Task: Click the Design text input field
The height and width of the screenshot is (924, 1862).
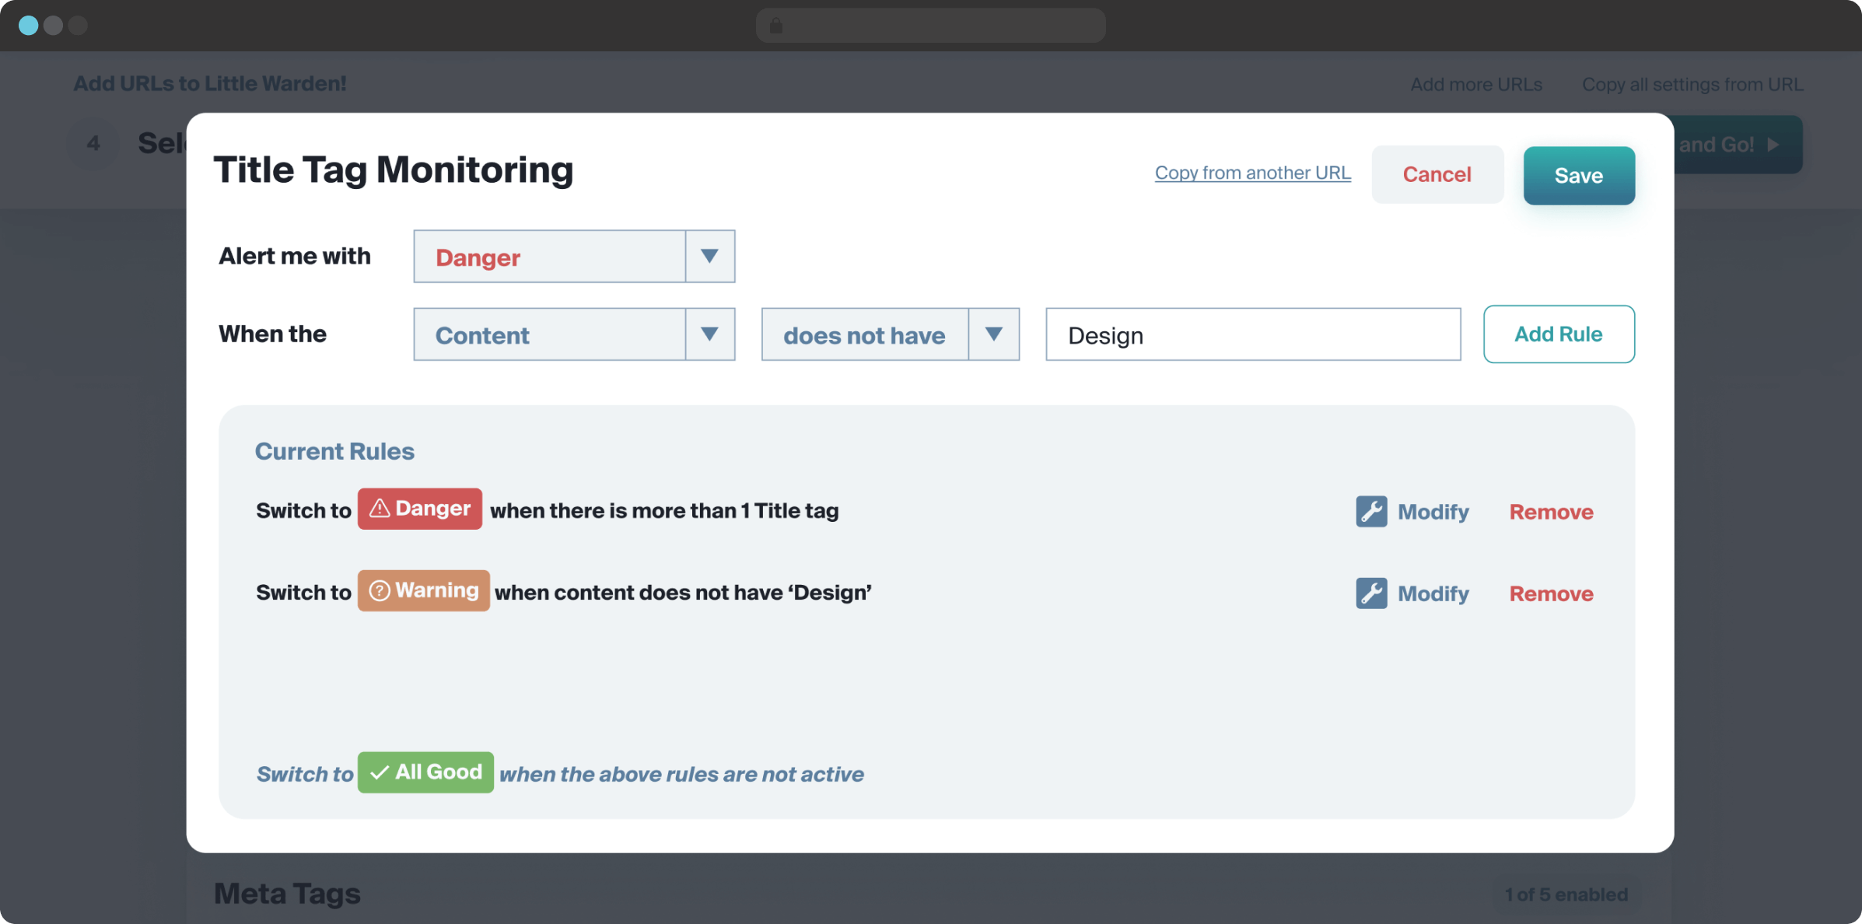Action: pos(1253,334)
